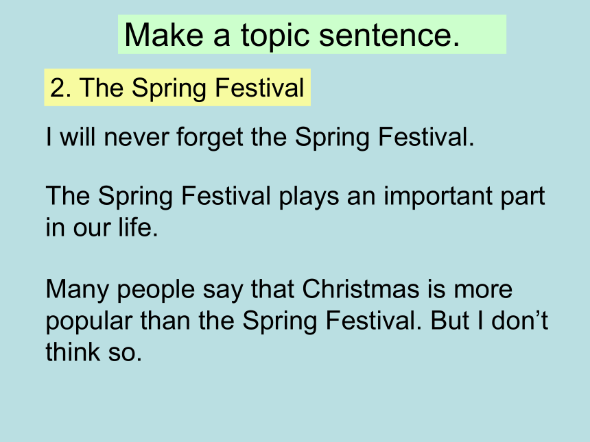This screenshot has width=590, height=442.
Task: Click the line beginning "popular than the Spring"
Action: tap(296, 321)
